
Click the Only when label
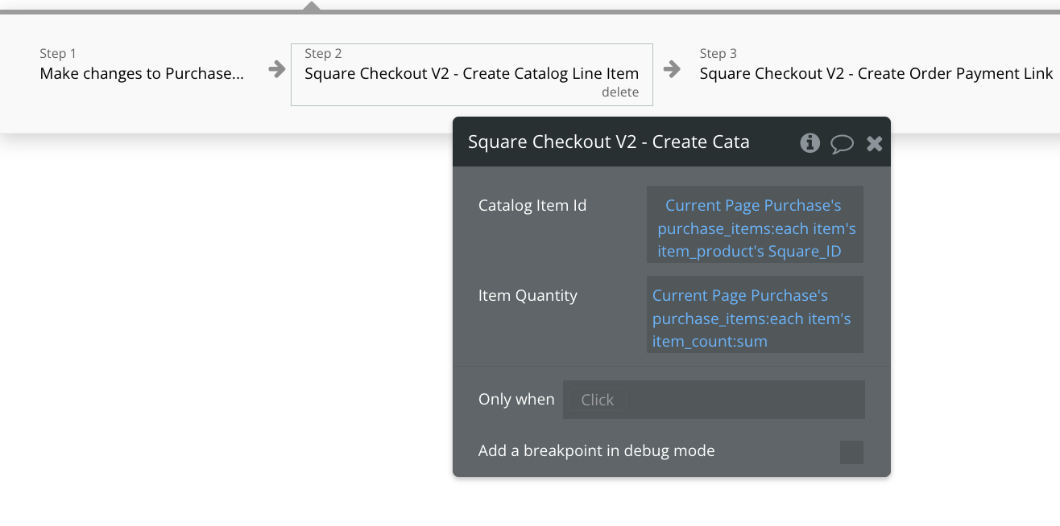(516, 400)
